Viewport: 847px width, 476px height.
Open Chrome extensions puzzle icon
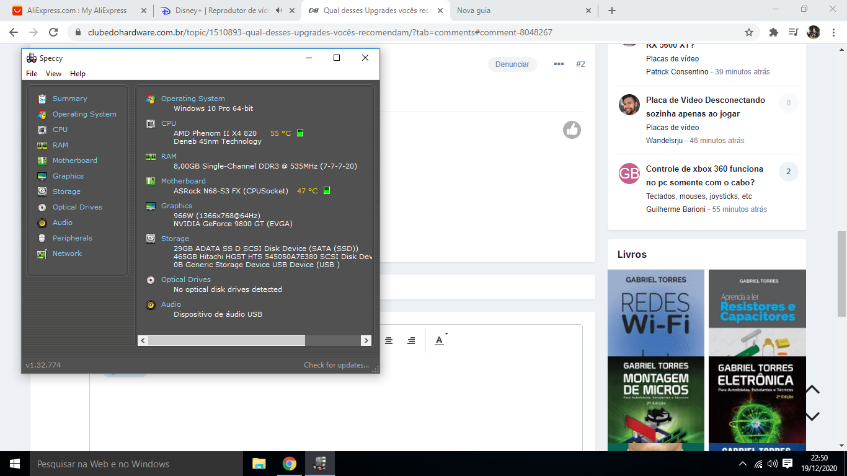[773, 32]
